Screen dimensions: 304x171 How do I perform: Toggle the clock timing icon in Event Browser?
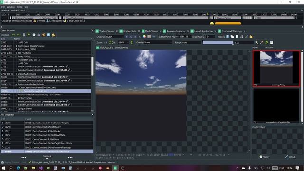click(x=34, y=35)
